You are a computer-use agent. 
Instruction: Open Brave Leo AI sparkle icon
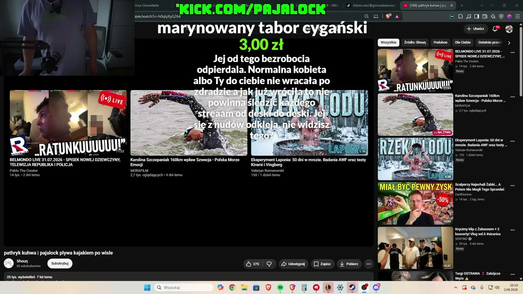(x=493, y=16)
